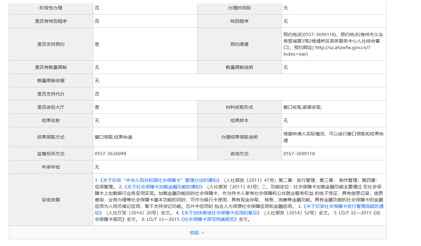Screen dimensions: 421x246
Task: Open 《关于社会保障卡加载金融功能的通知》 link
Action: (163, 187)
